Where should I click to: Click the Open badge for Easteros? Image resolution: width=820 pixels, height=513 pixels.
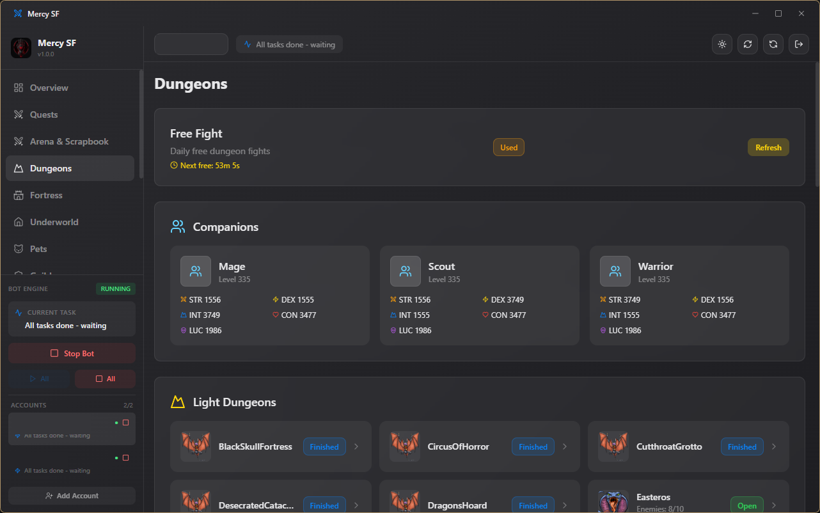[747, 505]
